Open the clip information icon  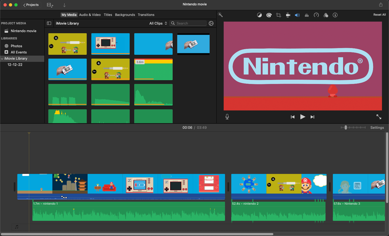pos(335,15)
